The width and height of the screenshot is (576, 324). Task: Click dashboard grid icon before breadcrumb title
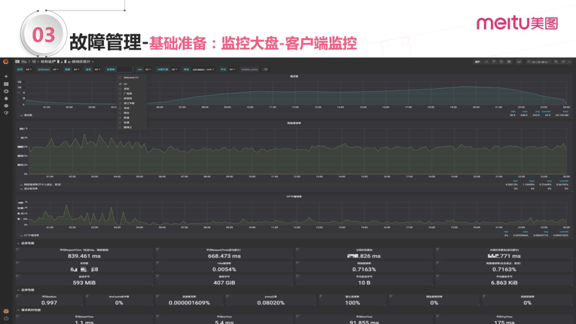click(17, 62)
